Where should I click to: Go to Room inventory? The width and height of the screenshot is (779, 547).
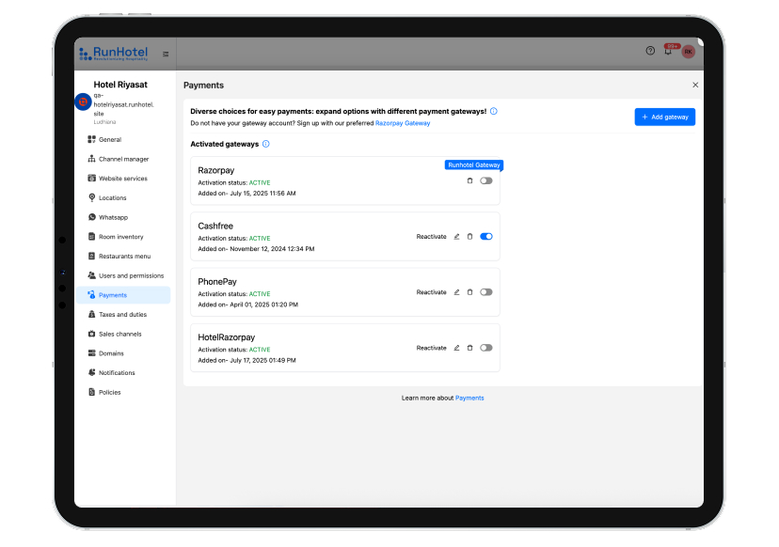123,237
